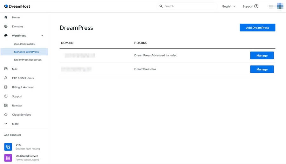Collapse the WordPress sidebar section
The height and width of the screenshot is (164, 286).
click(42, 36)
